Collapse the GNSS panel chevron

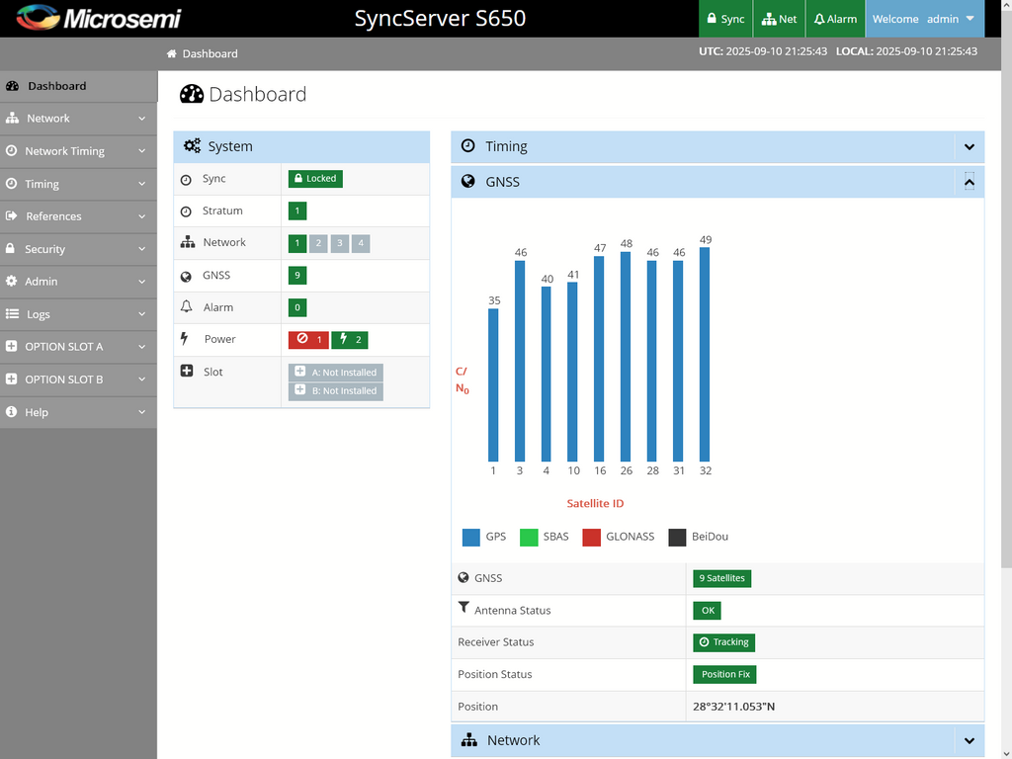(x=970, y=182)
